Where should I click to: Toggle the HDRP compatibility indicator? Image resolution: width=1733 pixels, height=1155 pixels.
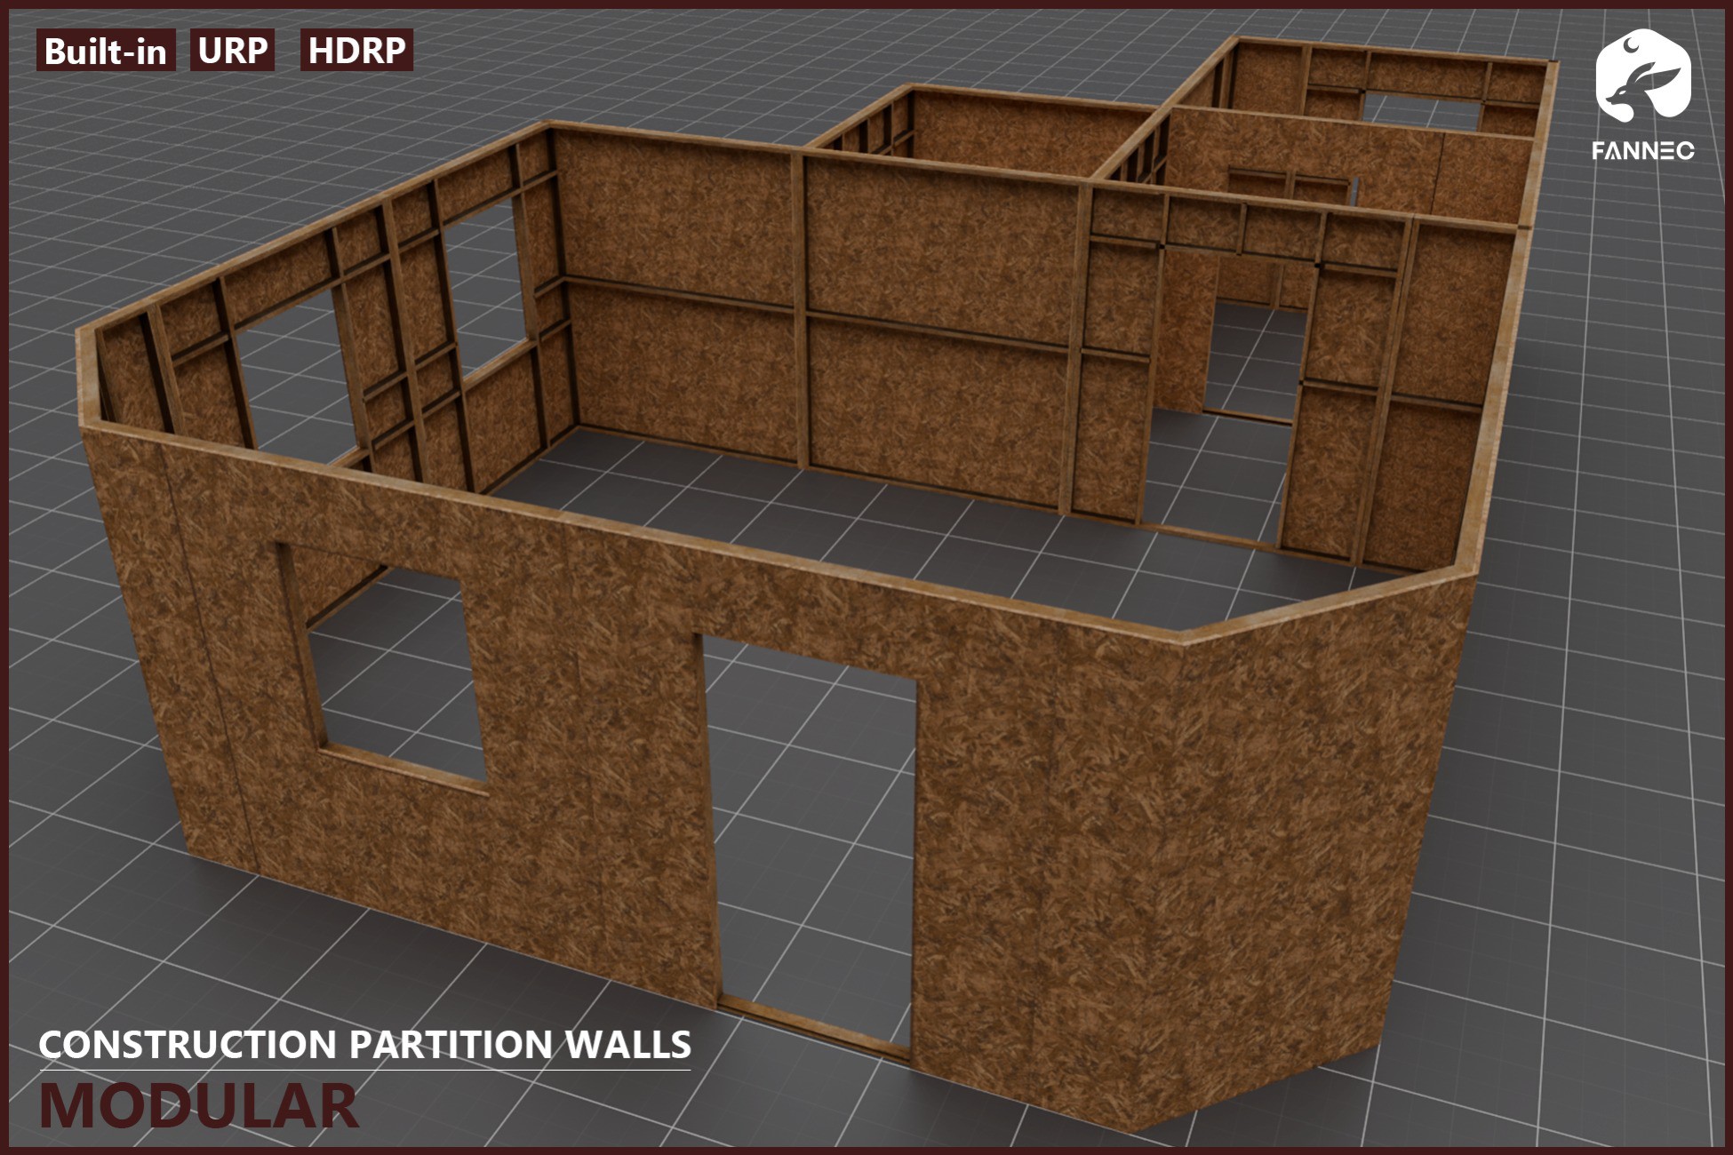pyautogui.click(x=357, y=51)
